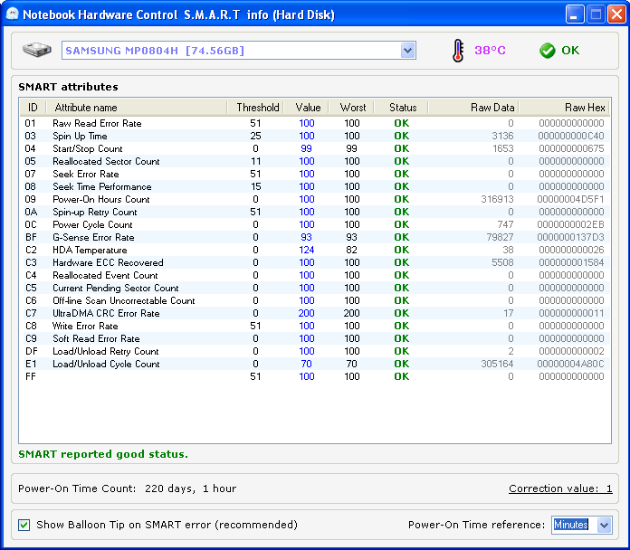Select the Load/Unload Cycle Count row
Screen dimensions: 630x550
(315, 364)
